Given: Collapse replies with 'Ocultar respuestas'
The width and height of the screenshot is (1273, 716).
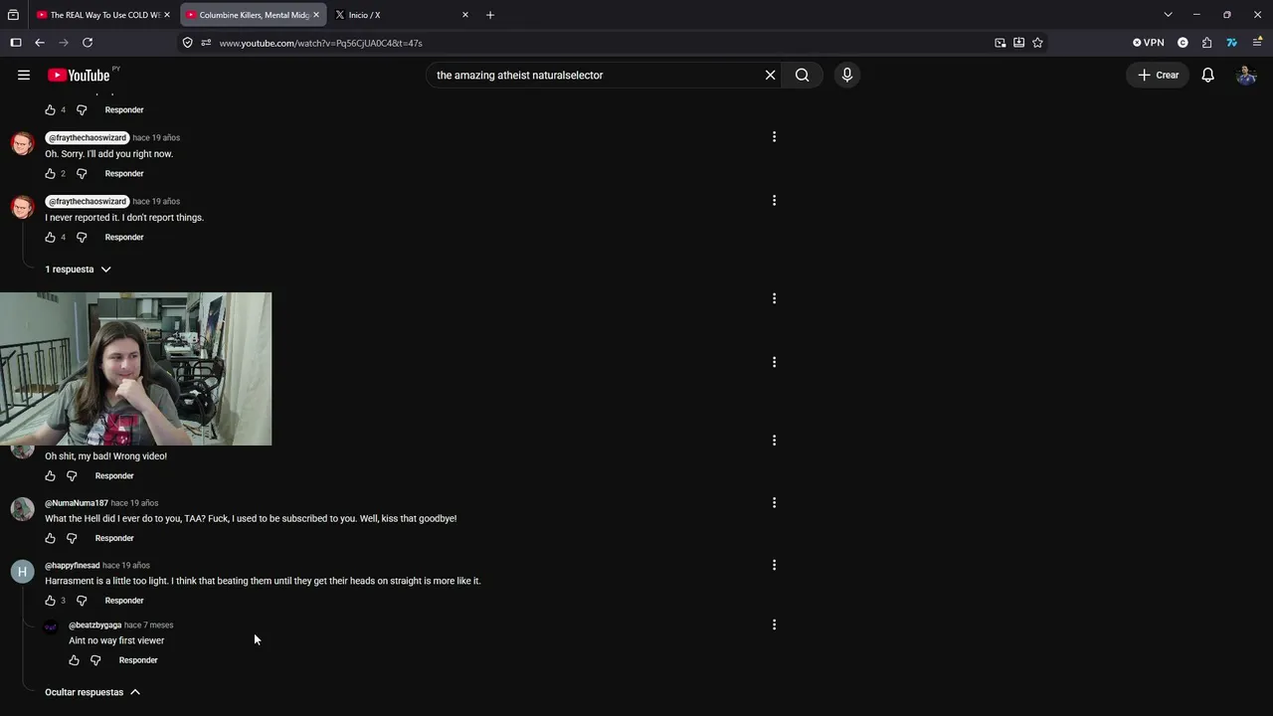Looking at the screenshot, I should (x=92, y=692).
